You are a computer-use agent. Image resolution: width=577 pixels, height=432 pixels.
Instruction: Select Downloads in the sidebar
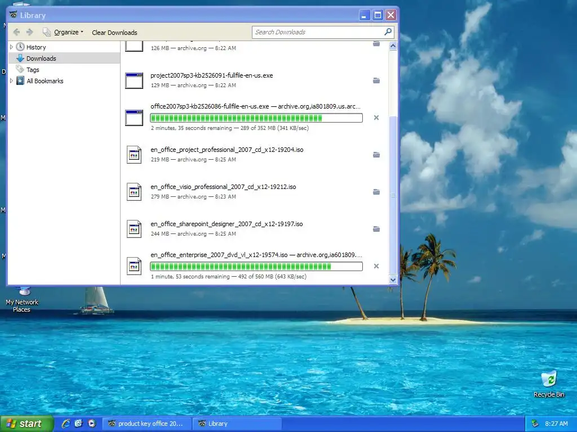(x=41, y=58)
